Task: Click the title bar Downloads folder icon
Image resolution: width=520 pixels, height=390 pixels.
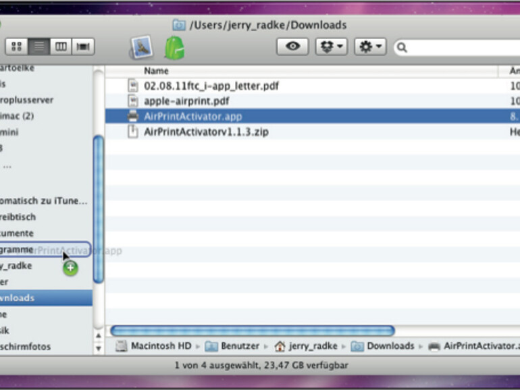Action: [179, 25]
